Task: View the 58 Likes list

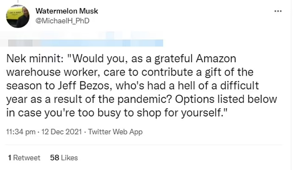Action: [x=64, y=158]
